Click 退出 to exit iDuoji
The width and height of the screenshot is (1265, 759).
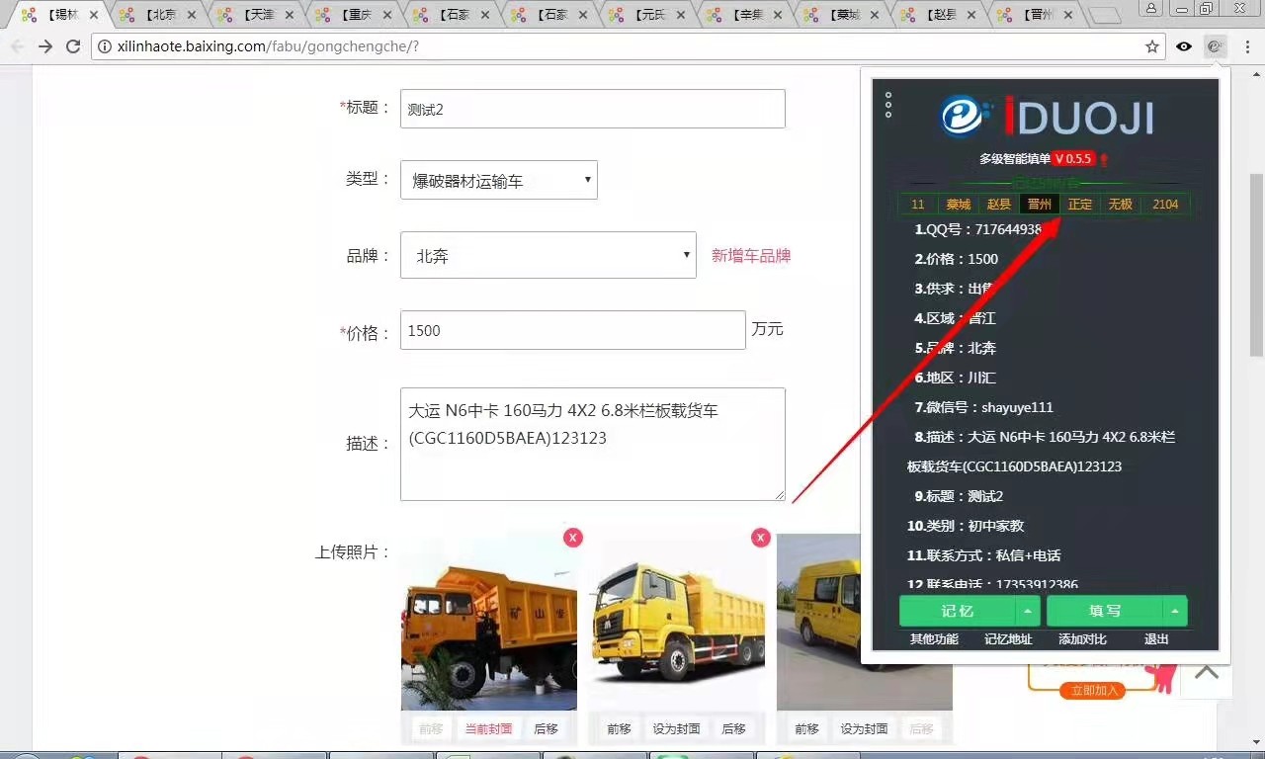coord(1156,639)
